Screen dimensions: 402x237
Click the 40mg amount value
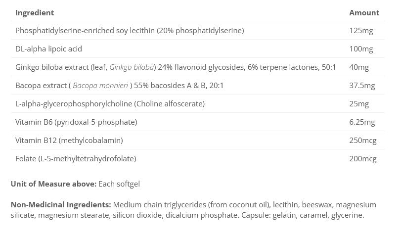tap(359, 67)
